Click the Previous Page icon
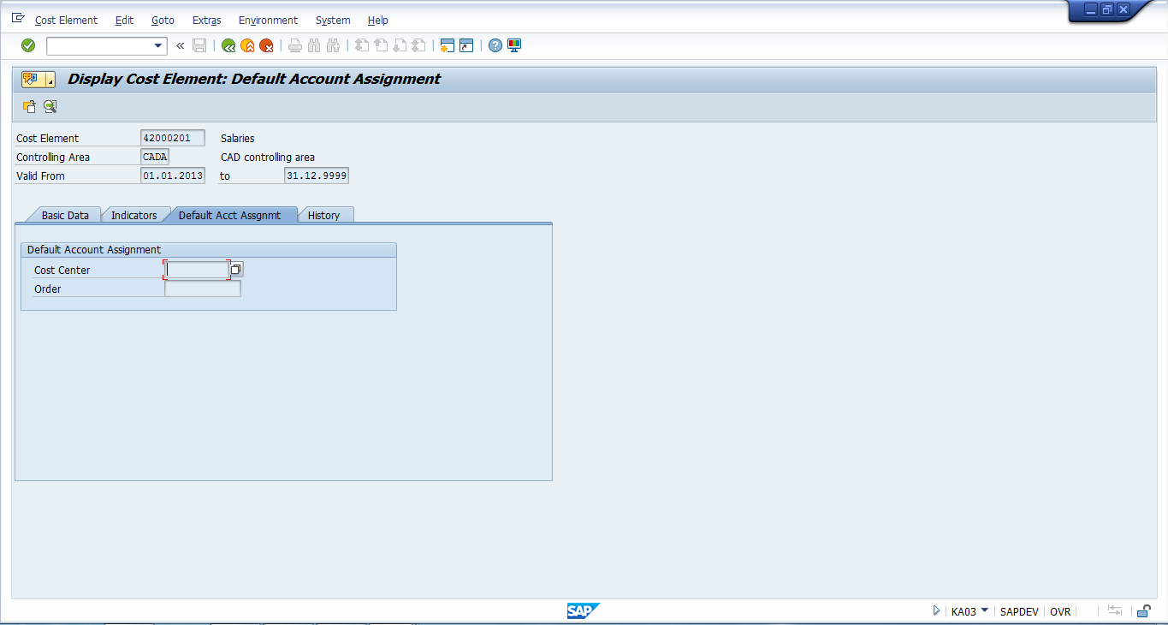1168x625 pixels. click(381, 46)
